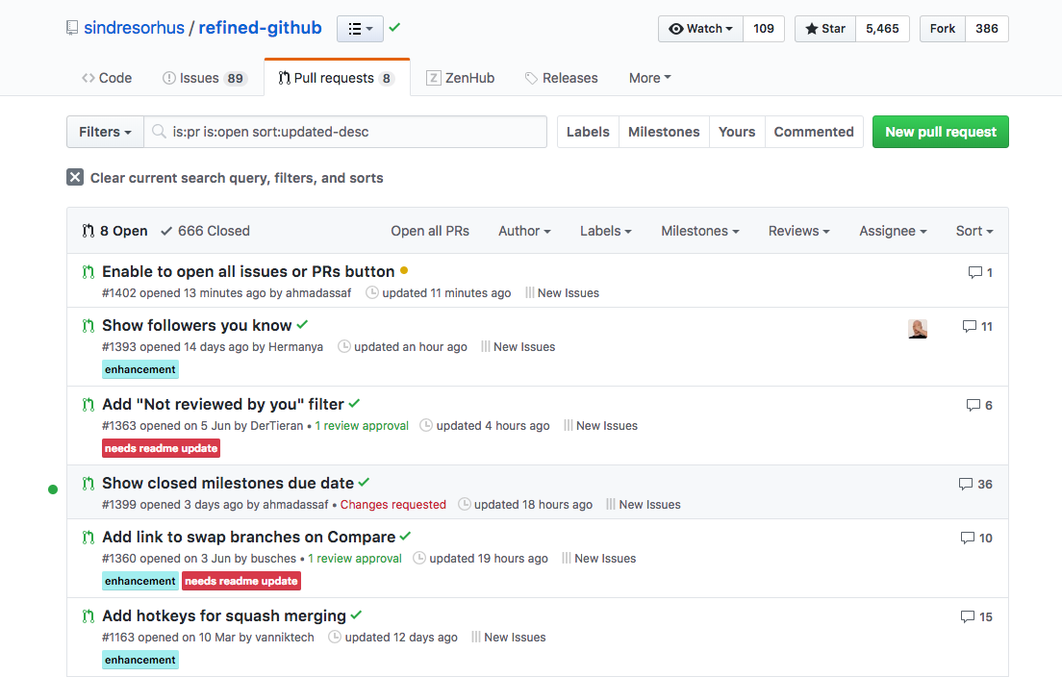1062x677 pixels.
Task: Click assignee avatar on Show followers you know
Action: pyautogui.click(x=918, y=328)
